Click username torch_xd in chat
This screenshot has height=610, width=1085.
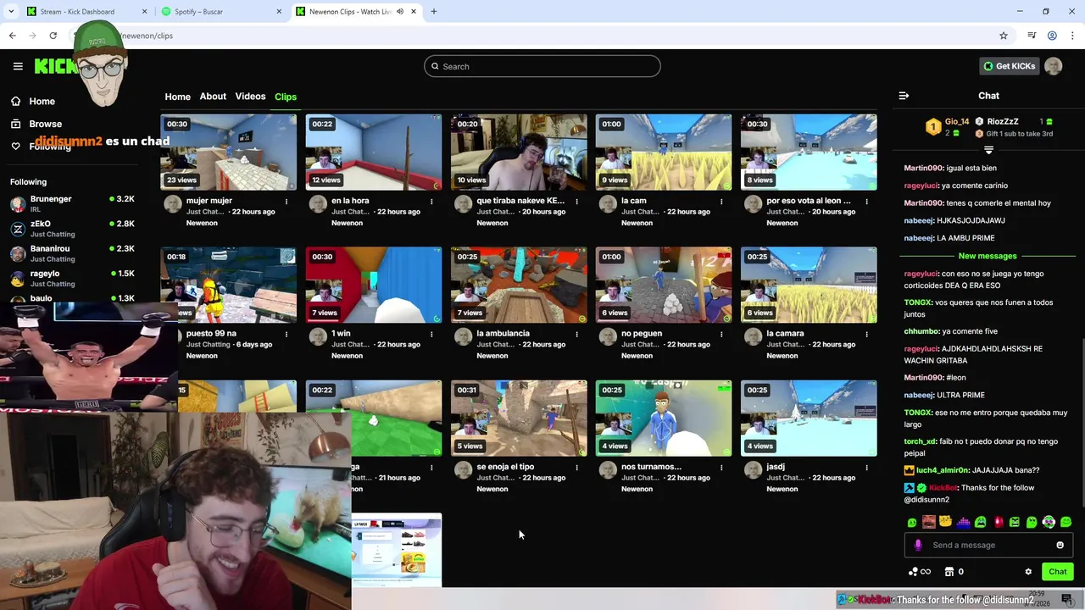(x=920, y=441)
